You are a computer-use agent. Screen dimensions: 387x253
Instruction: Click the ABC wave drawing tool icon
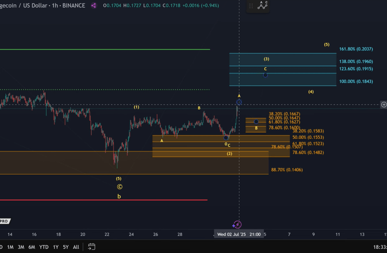pyautogui.click(x=263, y=5)
